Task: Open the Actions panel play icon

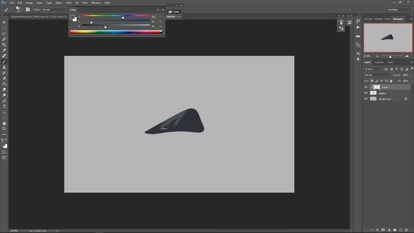Action: point(358,27)
